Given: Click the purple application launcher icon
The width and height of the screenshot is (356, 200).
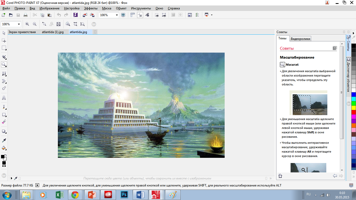Looking at the screenshot, I should point(76,15).
